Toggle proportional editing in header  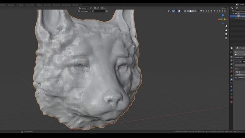pyautogui.click(x=103, y=8)
